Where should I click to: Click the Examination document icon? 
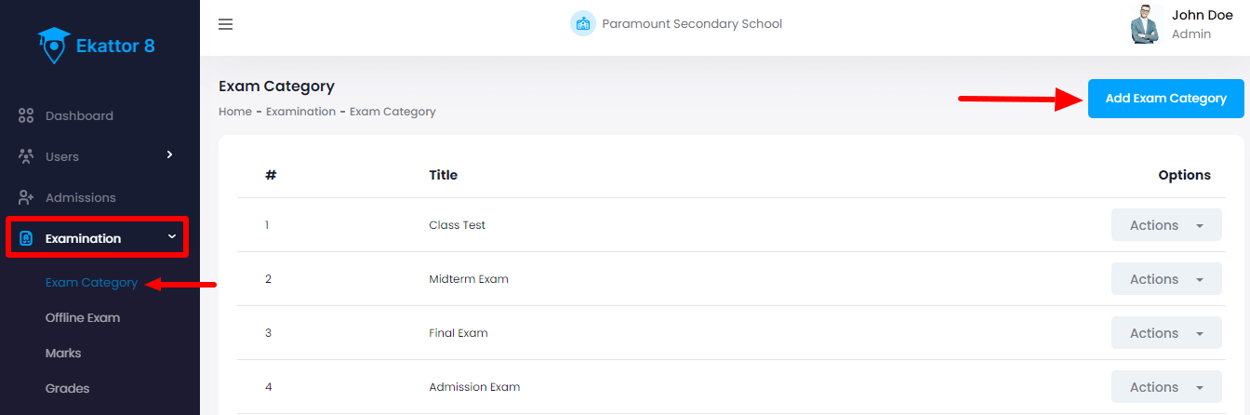(26, 238)
